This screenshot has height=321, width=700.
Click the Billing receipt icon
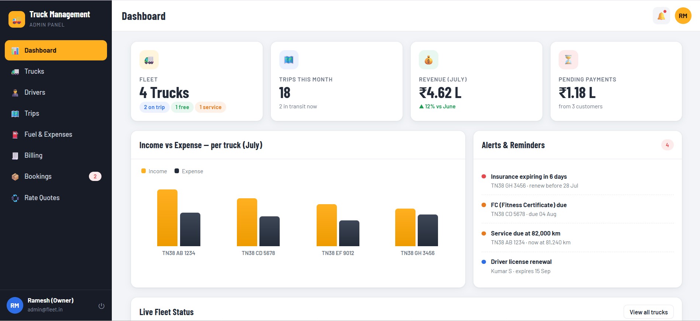point(15,156)
